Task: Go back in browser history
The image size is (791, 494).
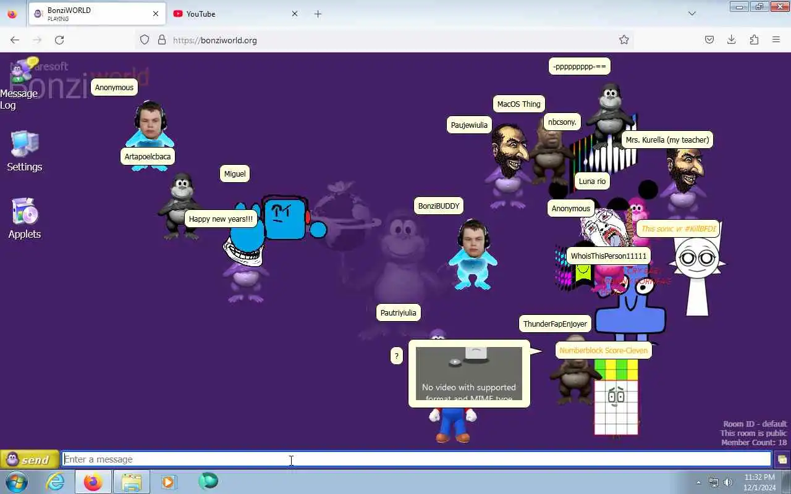Action: point(15,40)
